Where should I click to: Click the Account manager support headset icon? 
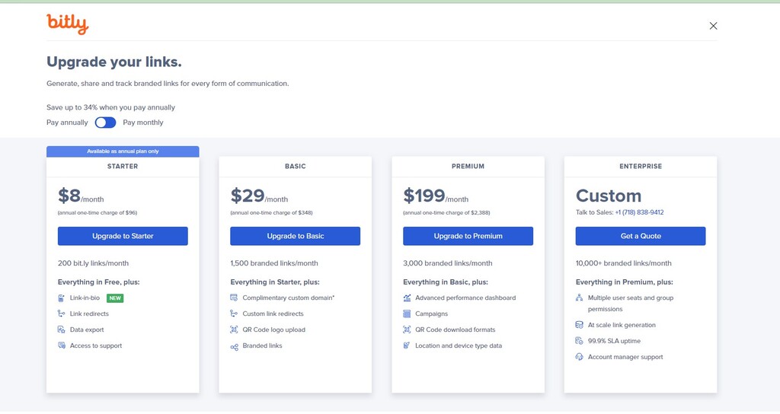tap(579, 357)
